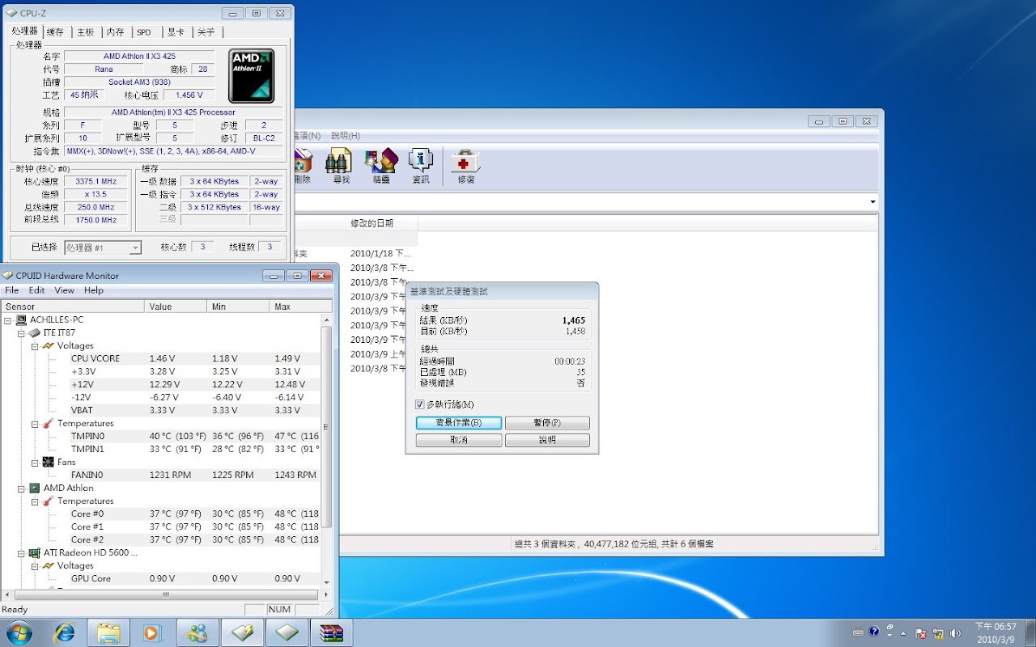
Task: Click the 暫停(P) pause button
Action: click(547, 423)
